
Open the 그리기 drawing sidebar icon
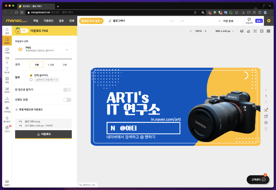click(7, 129)
